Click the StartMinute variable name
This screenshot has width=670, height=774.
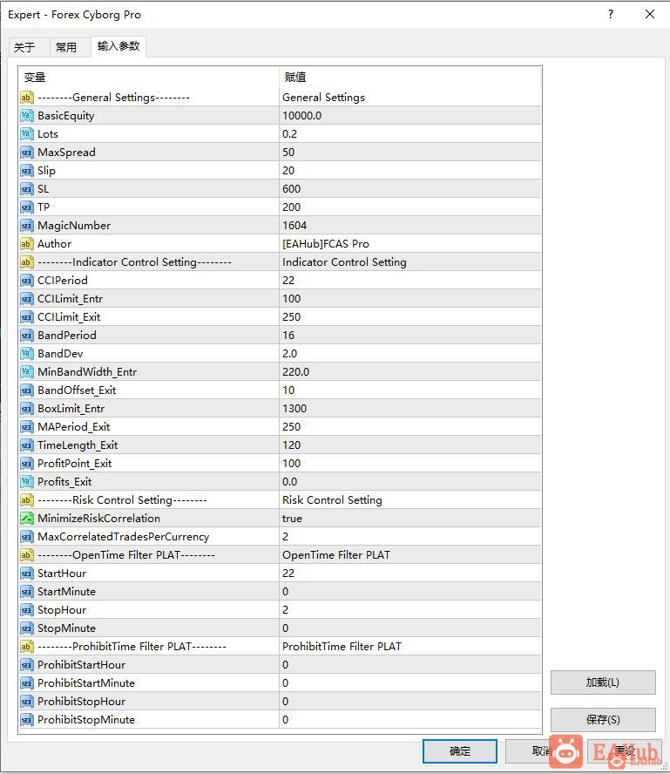66,591
